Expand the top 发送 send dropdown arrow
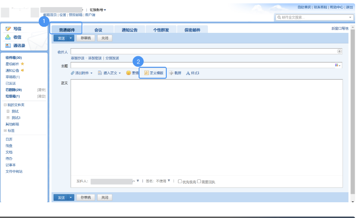Viewport: 358px width, 218px height. coord(71,38)
